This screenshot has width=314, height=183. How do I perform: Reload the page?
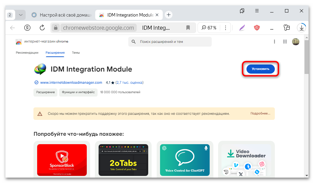click(42, 28)
